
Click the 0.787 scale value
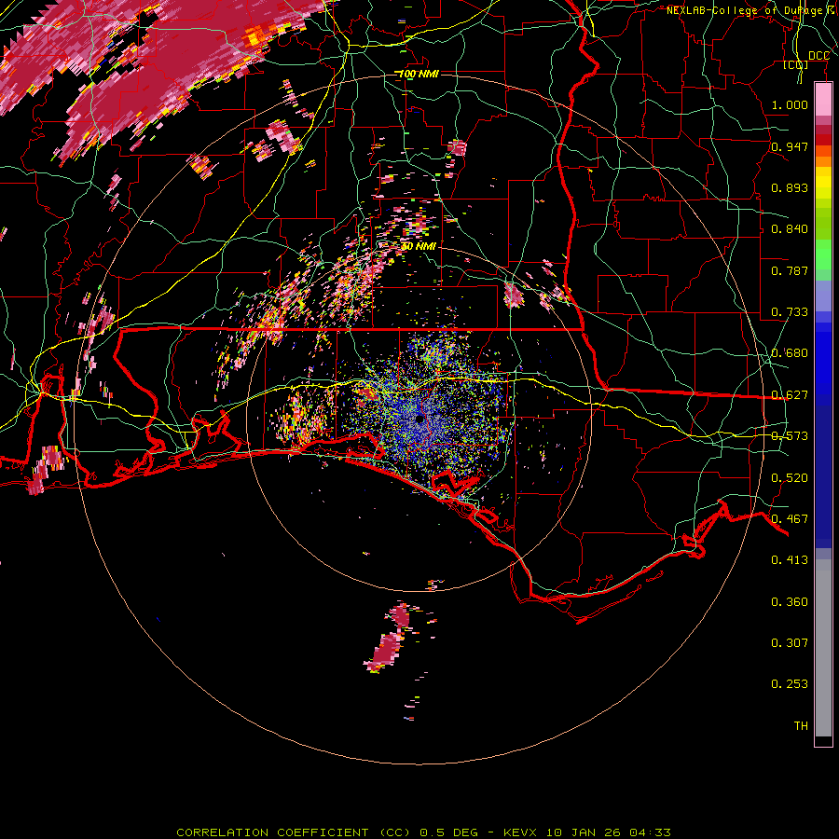click(790, 270)
